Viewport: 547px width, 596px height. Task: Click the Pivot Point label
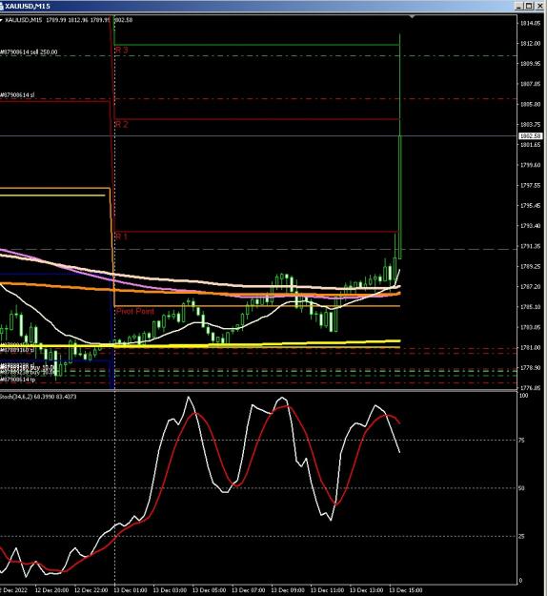point(135,311)
